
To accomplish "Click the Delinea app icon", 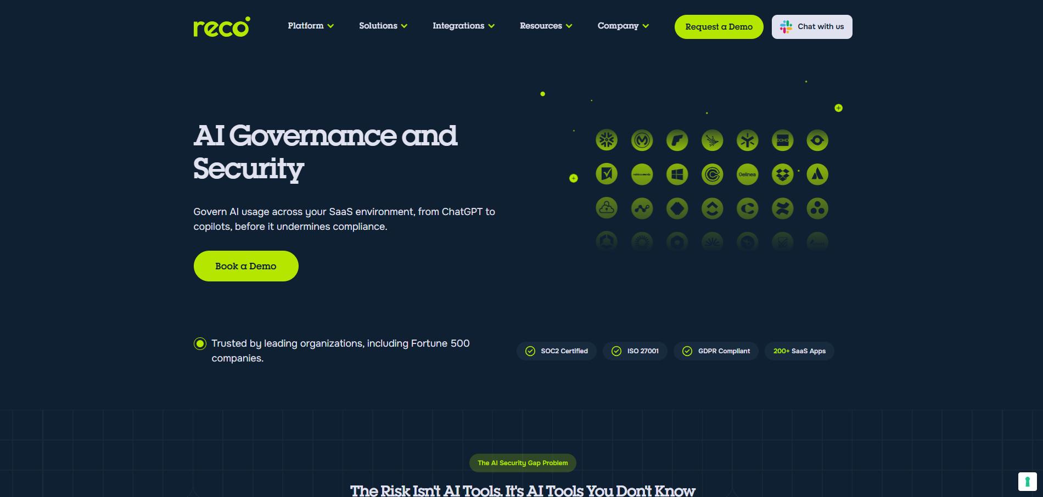I will [747, 174].
